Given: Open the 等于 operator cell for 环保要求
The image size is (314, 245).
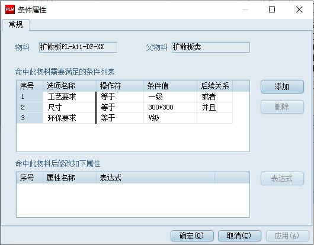Looking at the screenshot, I should tap(120, 118).
